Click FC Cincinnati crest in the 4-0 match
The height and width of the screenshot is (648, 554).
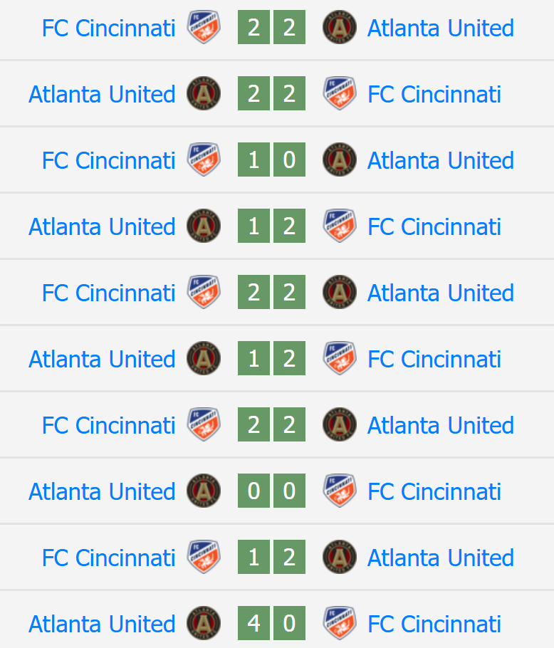340,624
